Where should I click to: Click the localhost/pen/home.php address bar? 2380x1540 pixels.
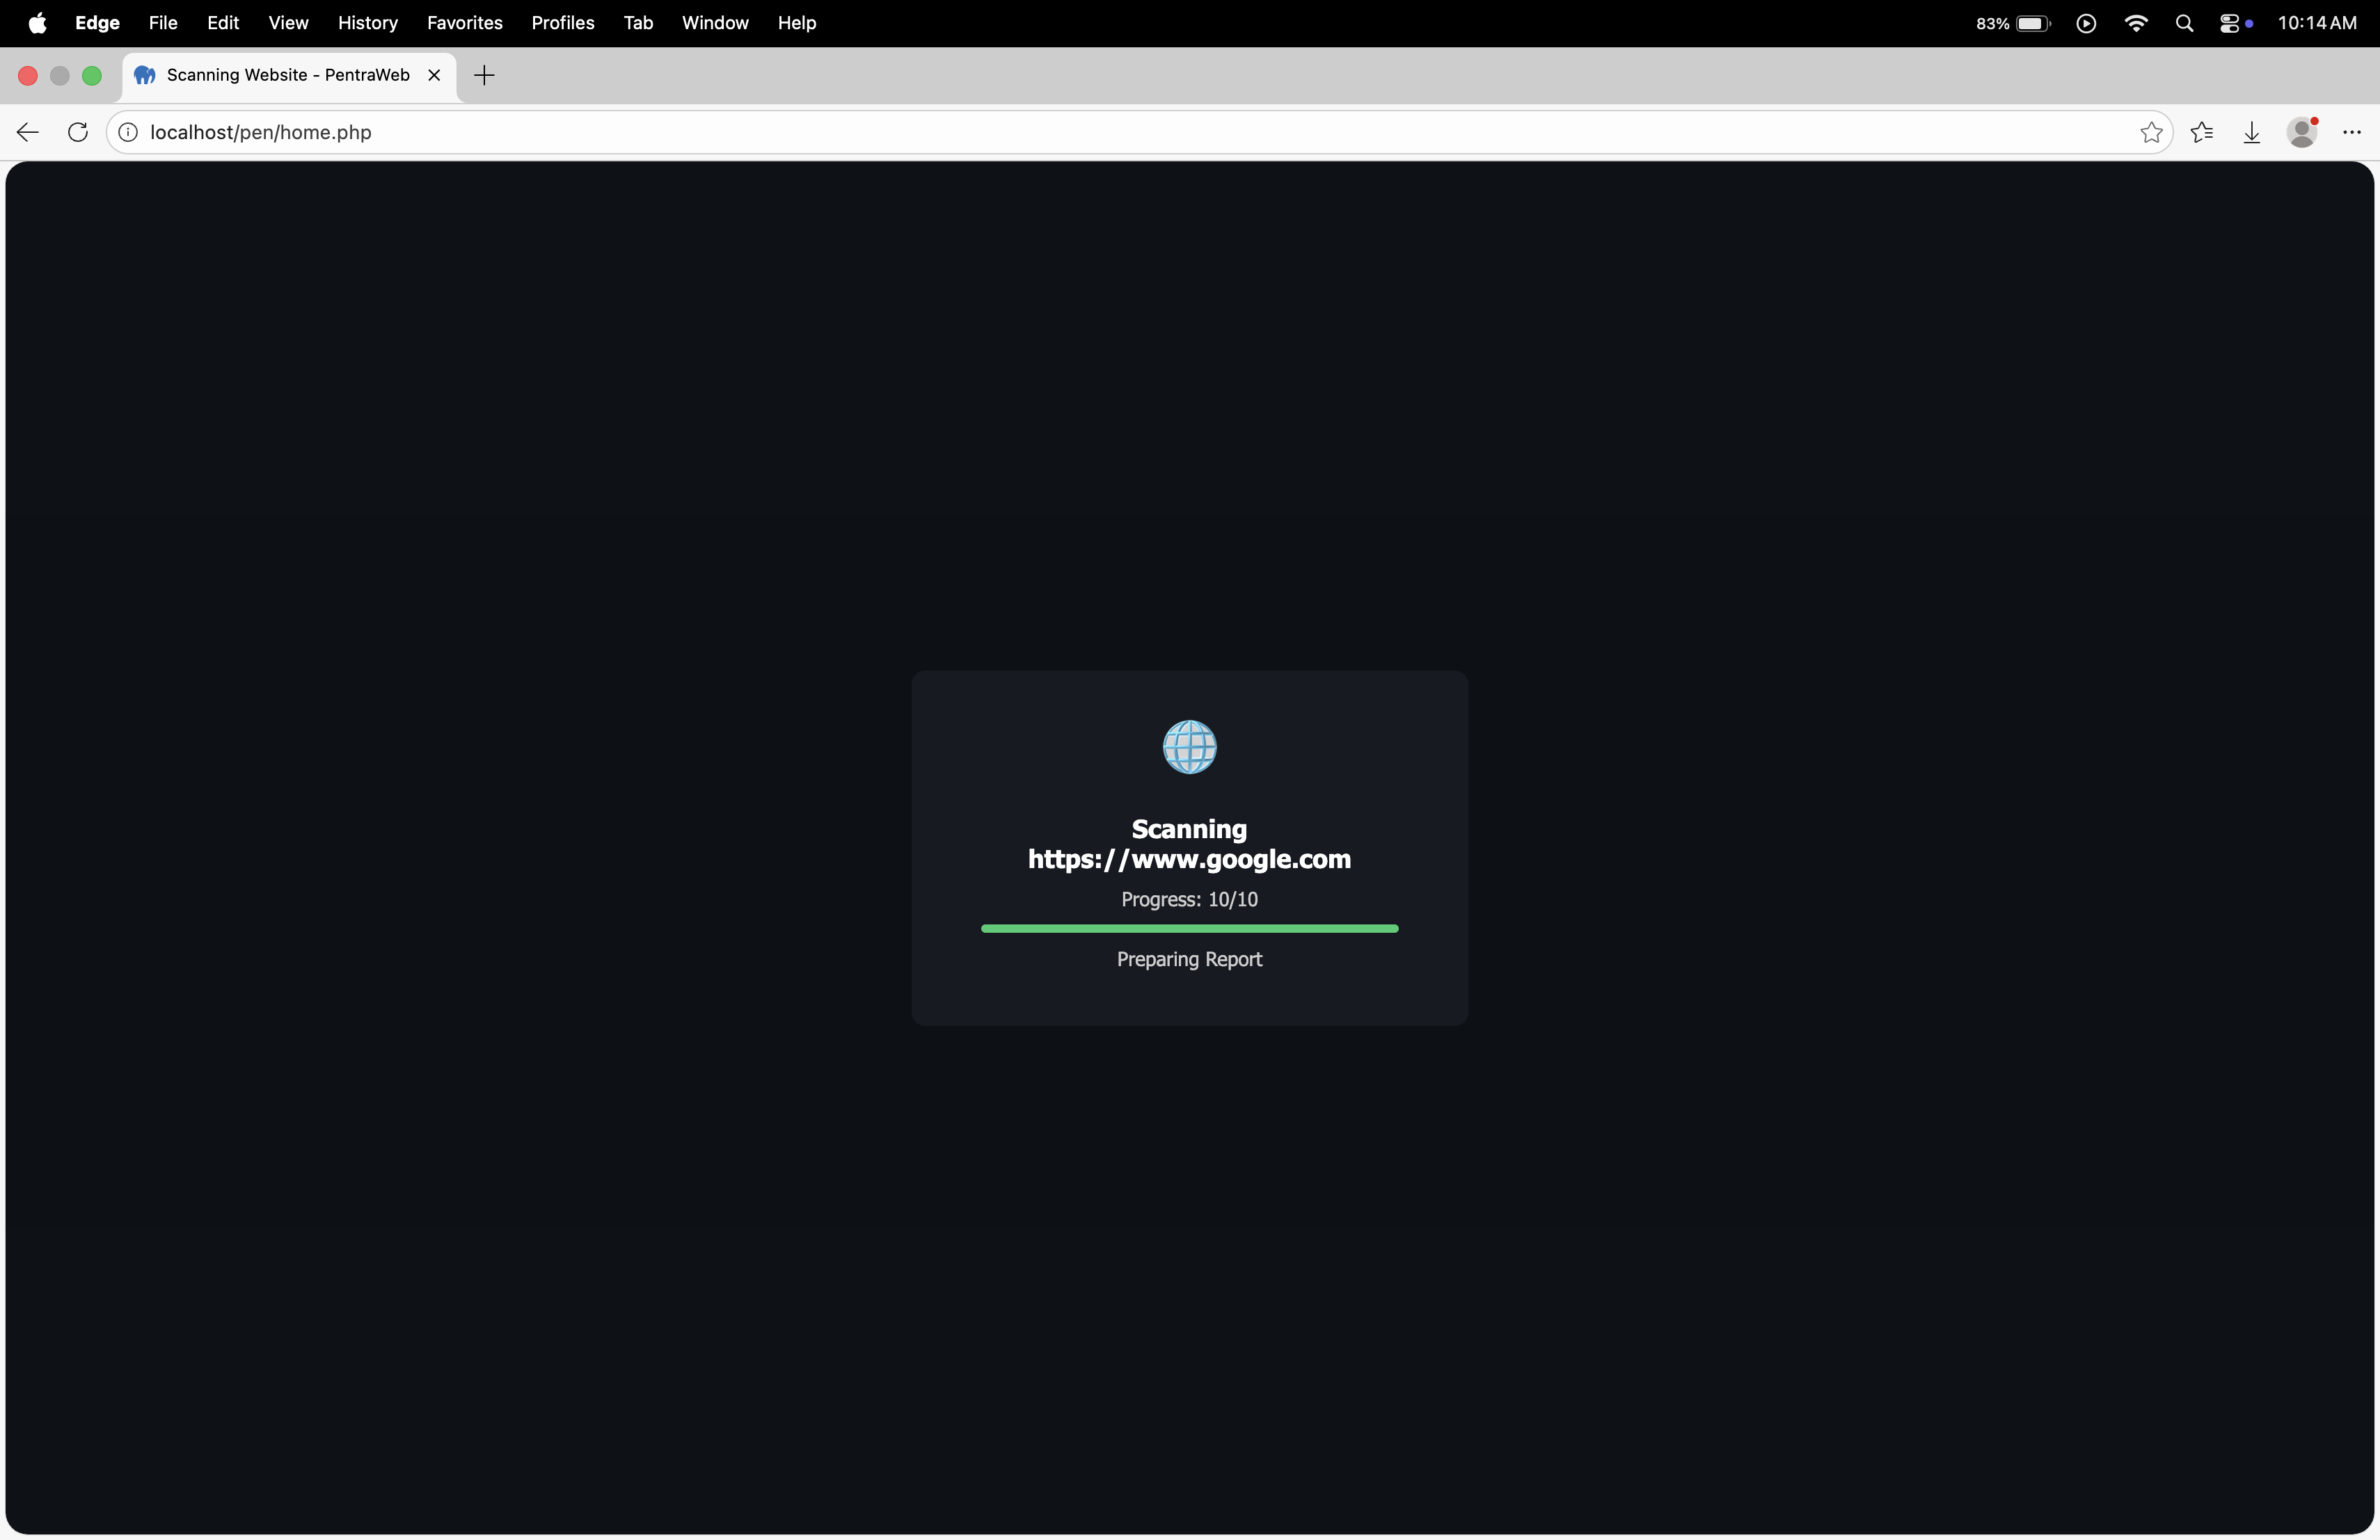[260, 132]
